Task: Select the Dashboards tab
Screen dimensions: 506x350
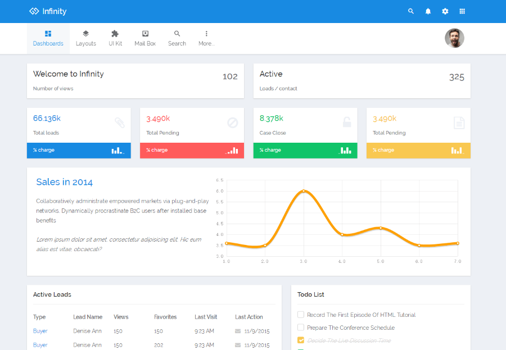Action: [48, 38]
